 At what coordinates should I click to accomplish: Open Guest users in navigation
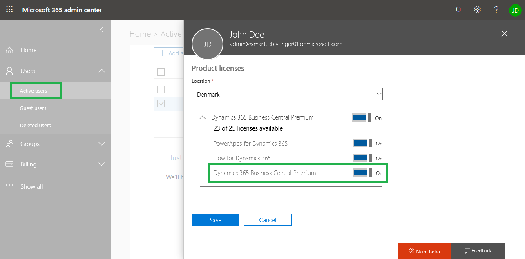coord(33,108)
